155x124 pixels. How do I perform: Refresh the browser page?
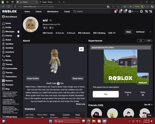(x=9, y=7)
